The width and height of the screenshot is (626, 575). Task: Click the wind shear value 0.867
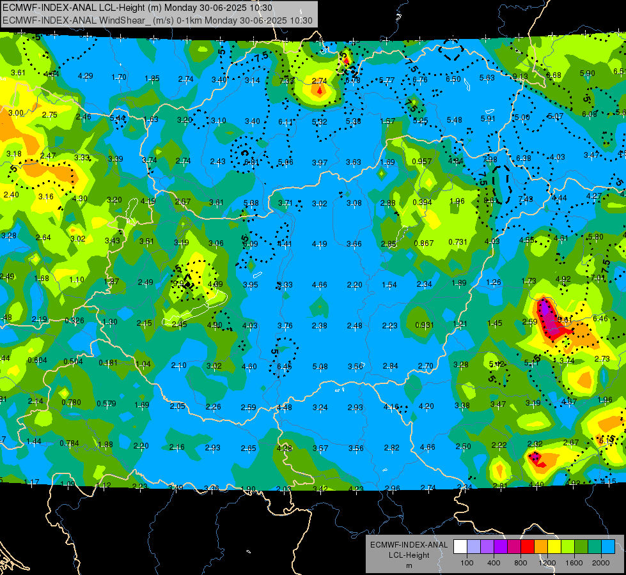(423, 243)
